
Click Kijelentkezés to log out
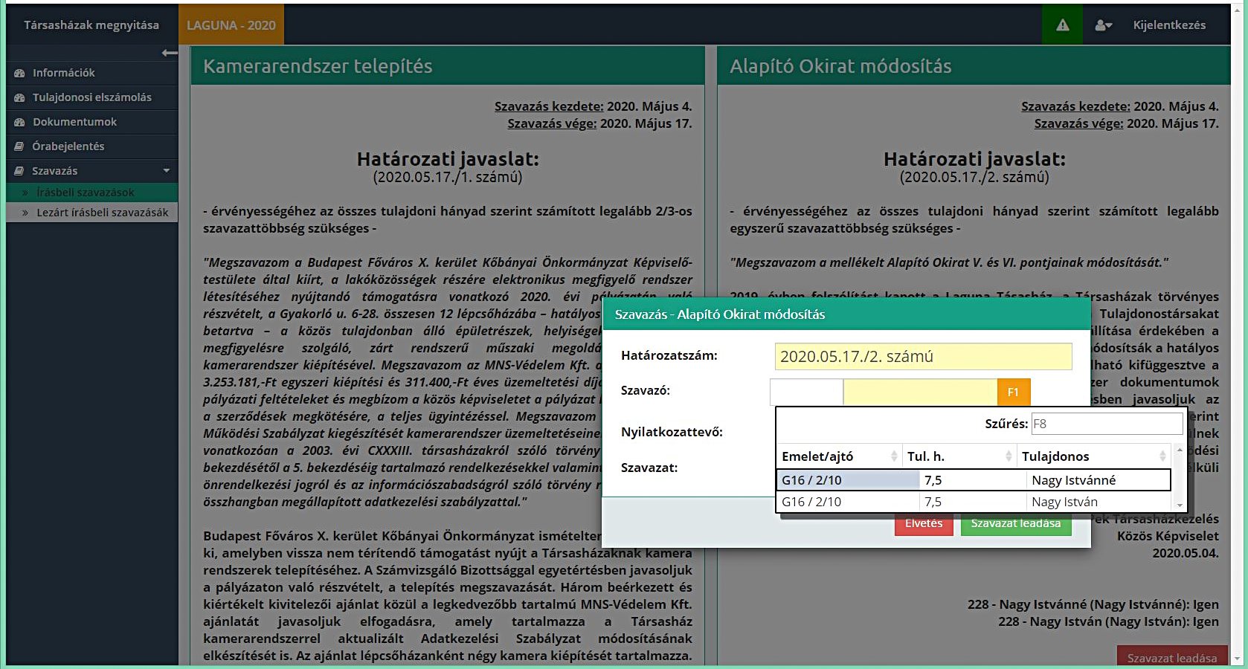1169,25
